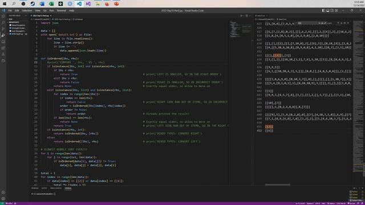The image size is (365, 205).
Task: Close the find widget
Action: coord(348,23)
